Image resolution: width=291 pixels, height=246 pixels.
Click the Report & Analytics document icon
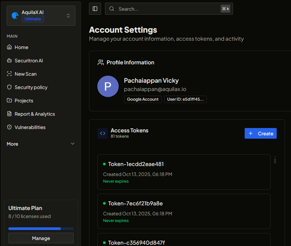click(x=9, y=114)
